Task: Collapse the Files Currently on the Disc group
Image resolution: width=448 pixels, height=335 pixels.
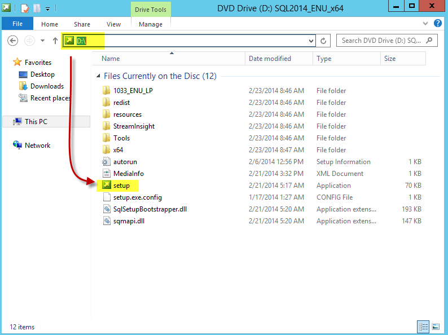Action: pyautogui.click(x=98, y=76)
